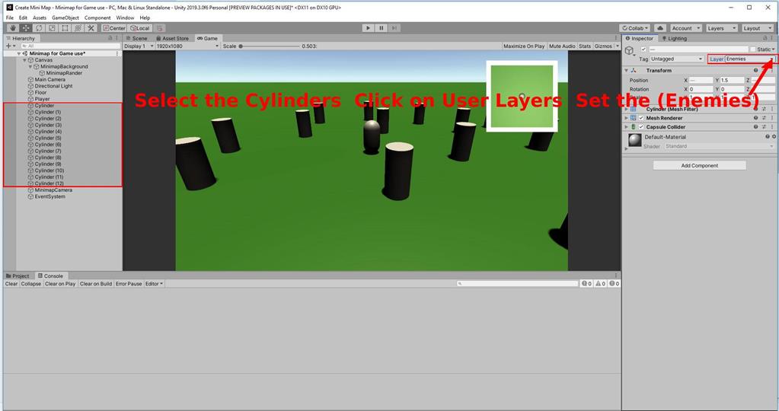Open the Tag Untagged dropdown

tap(677, 59)
